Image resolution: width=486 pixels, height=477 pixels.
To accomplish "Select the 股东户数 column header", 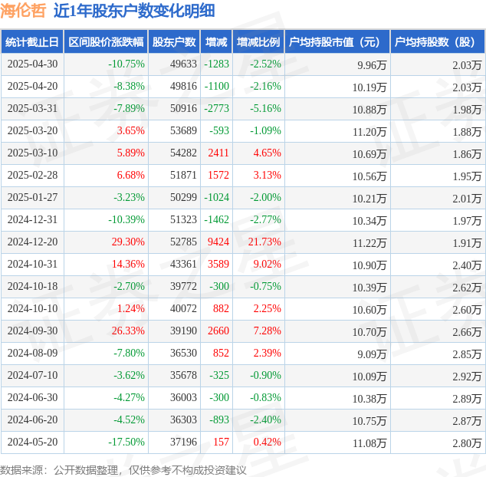I will point(174,42).
